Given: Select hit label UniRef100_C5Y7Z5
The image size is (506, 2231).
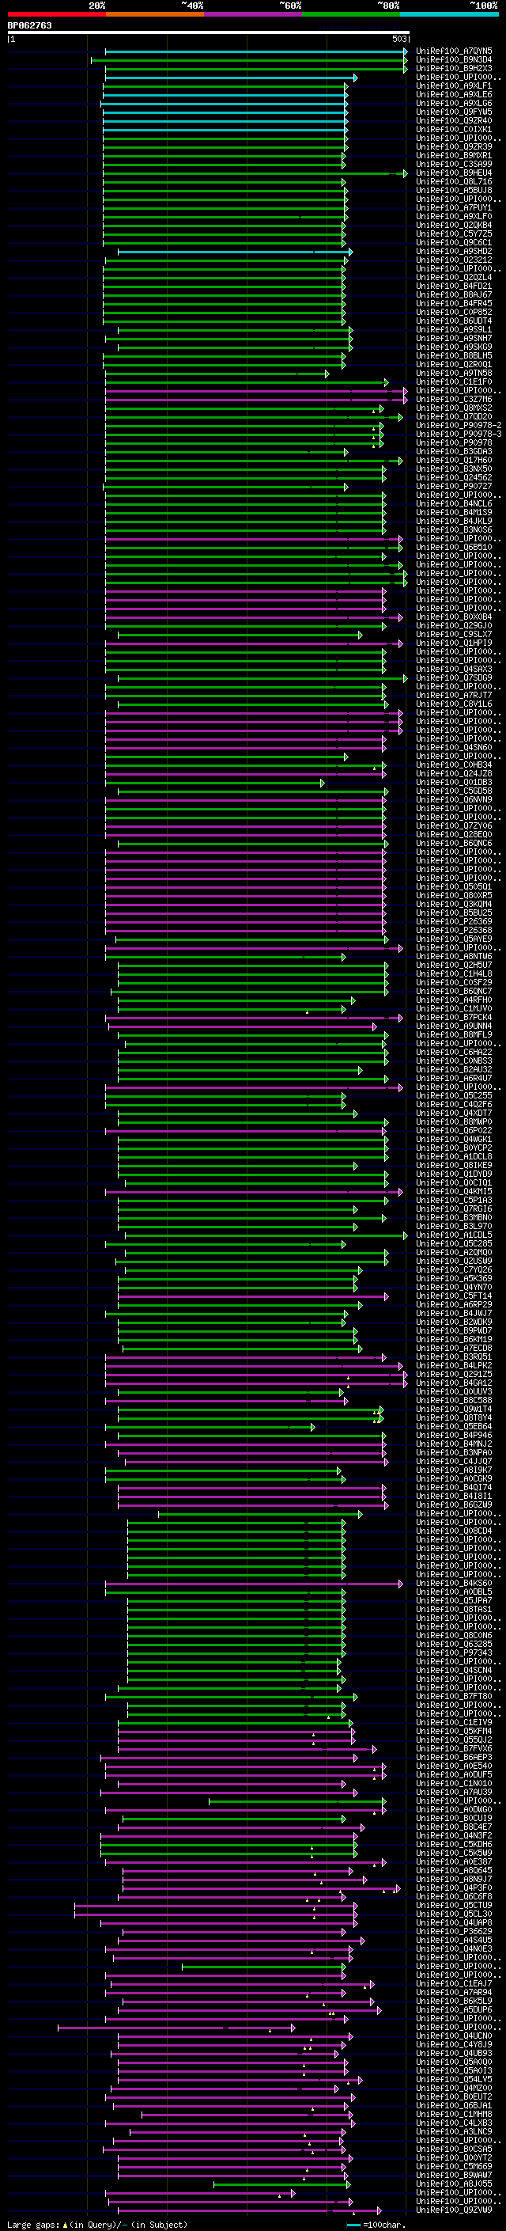Looking at the screenshot, I should point(454,233).
